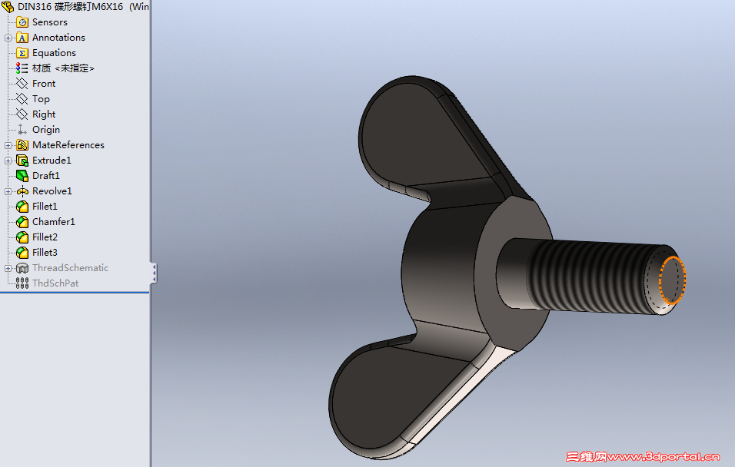Select the Front plane label
The height and width of the screenshot is (467, 735).
pyautogui.click(x=44, y=84)
